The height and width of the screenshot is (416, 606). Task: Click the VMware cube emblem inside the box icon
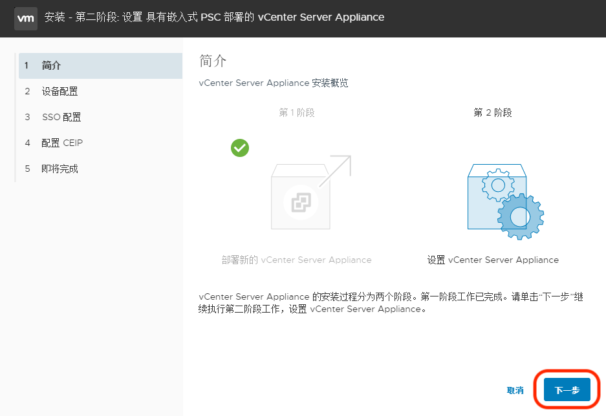point(300,201)
